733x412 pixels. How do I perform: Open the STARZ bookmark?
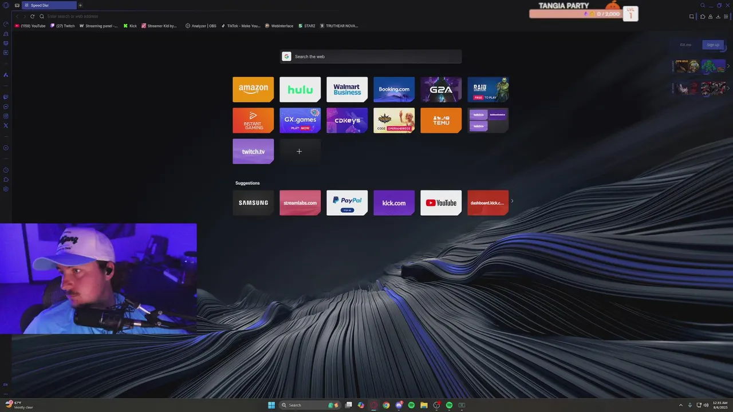307,26
